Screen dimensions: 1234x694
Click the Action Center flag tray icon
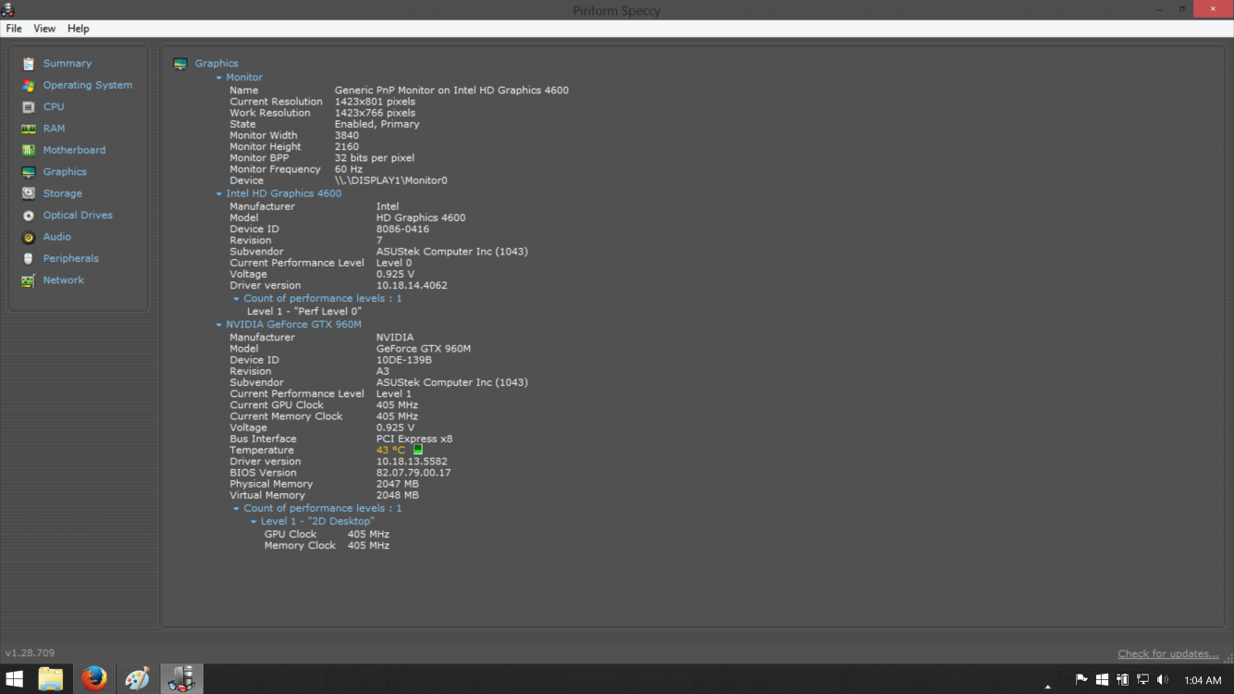[1081, 680]
